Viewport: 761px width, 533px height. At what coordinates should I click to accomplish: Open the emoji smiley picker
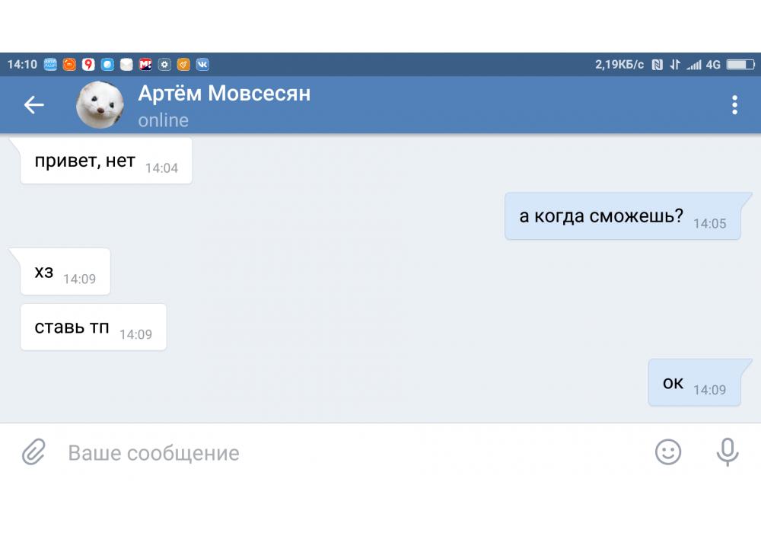(x=668, y=452)
